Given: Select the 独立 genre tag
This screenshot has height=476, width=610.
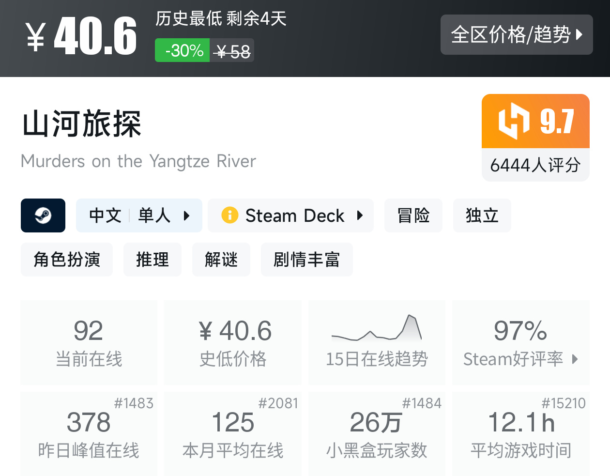Looking at the screenshot, I should (x=482, y=215).
